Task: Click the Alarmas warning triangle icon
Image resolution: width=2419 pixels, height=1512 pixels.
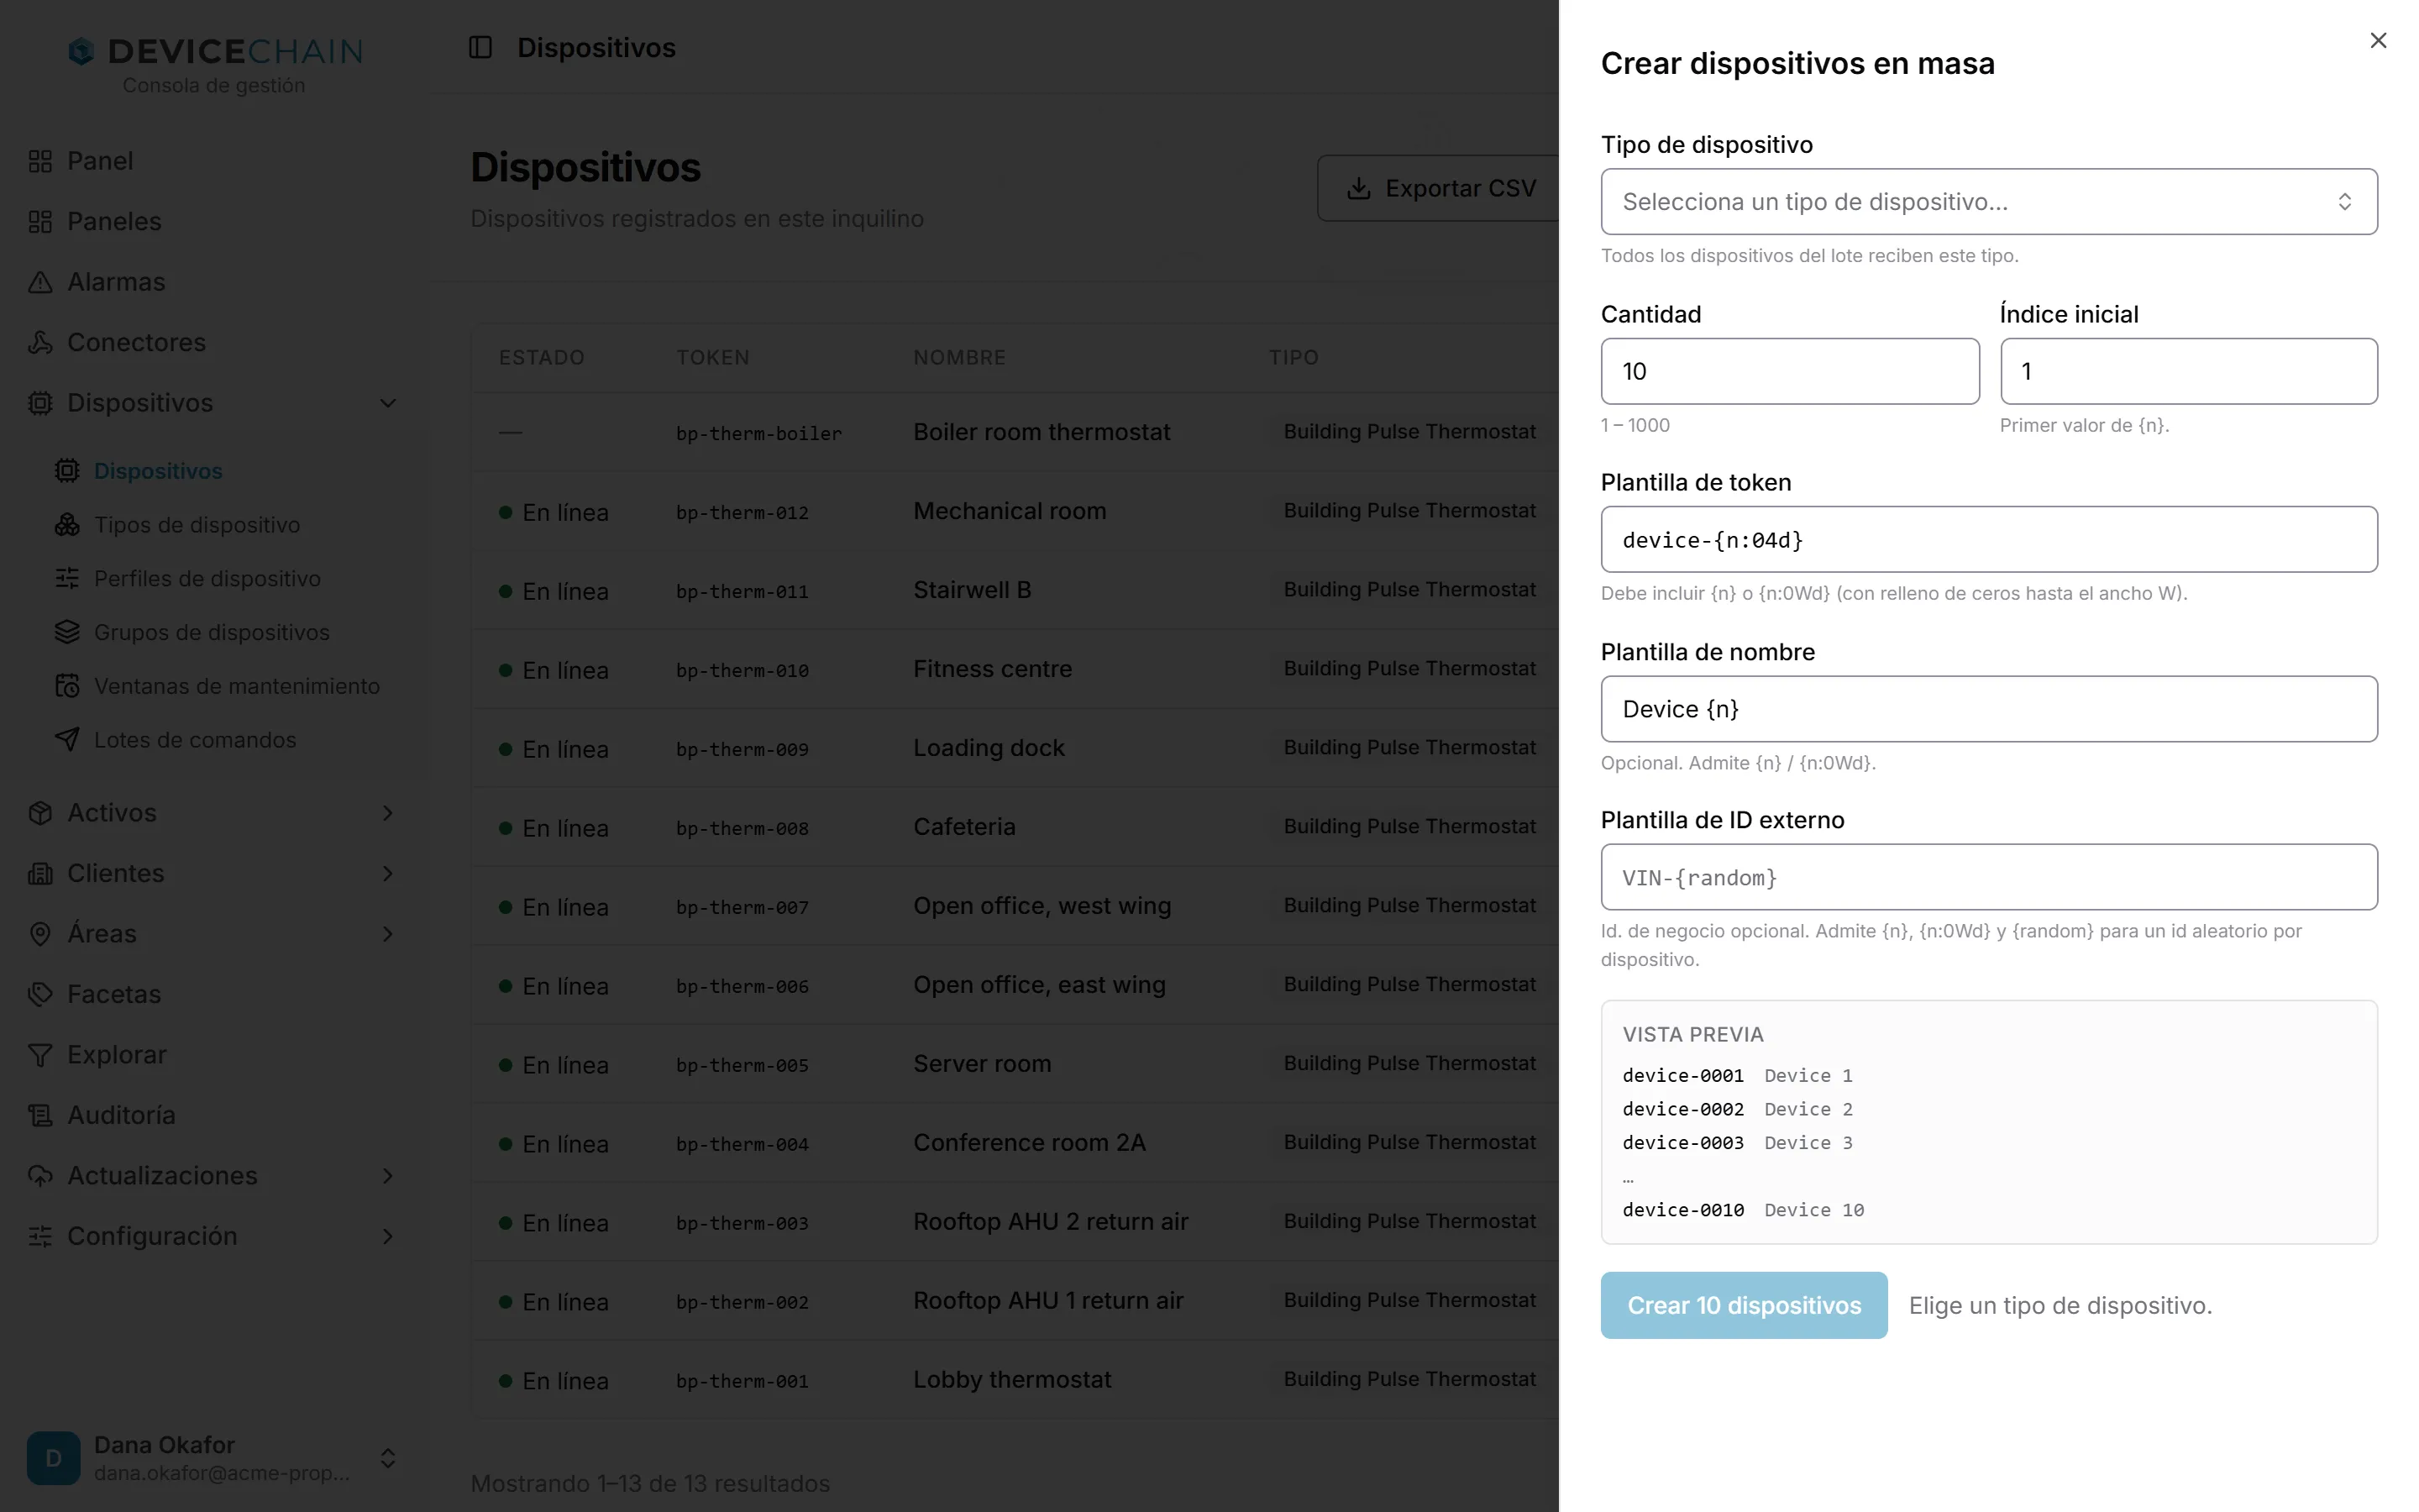Action: coord(40,282)
